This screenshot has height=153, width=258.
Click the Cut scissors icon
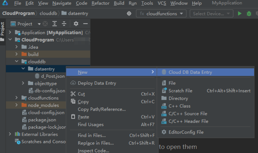click(73, 94)
